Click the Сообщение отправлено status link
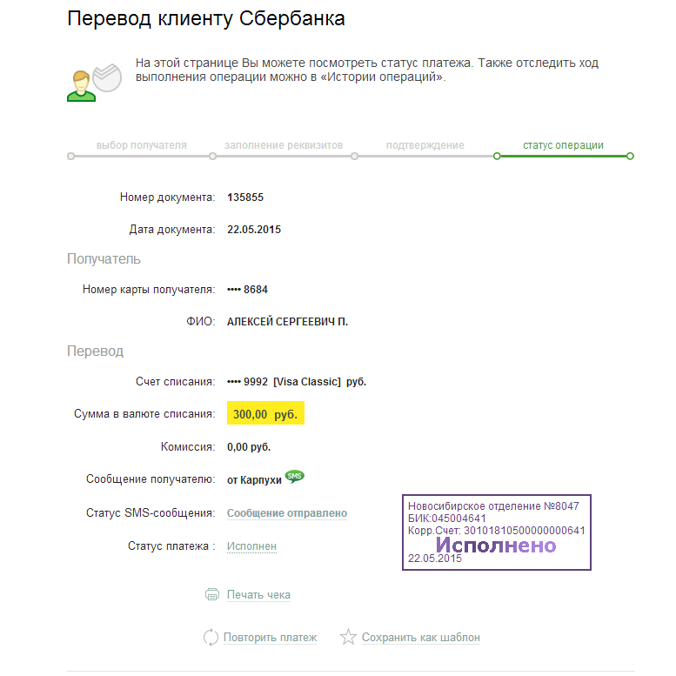The image size is (676, 676). pos(287,513)
